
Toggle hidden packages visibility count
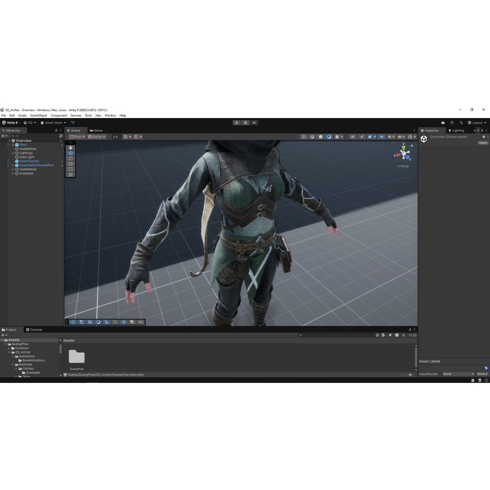pos(412,335)
